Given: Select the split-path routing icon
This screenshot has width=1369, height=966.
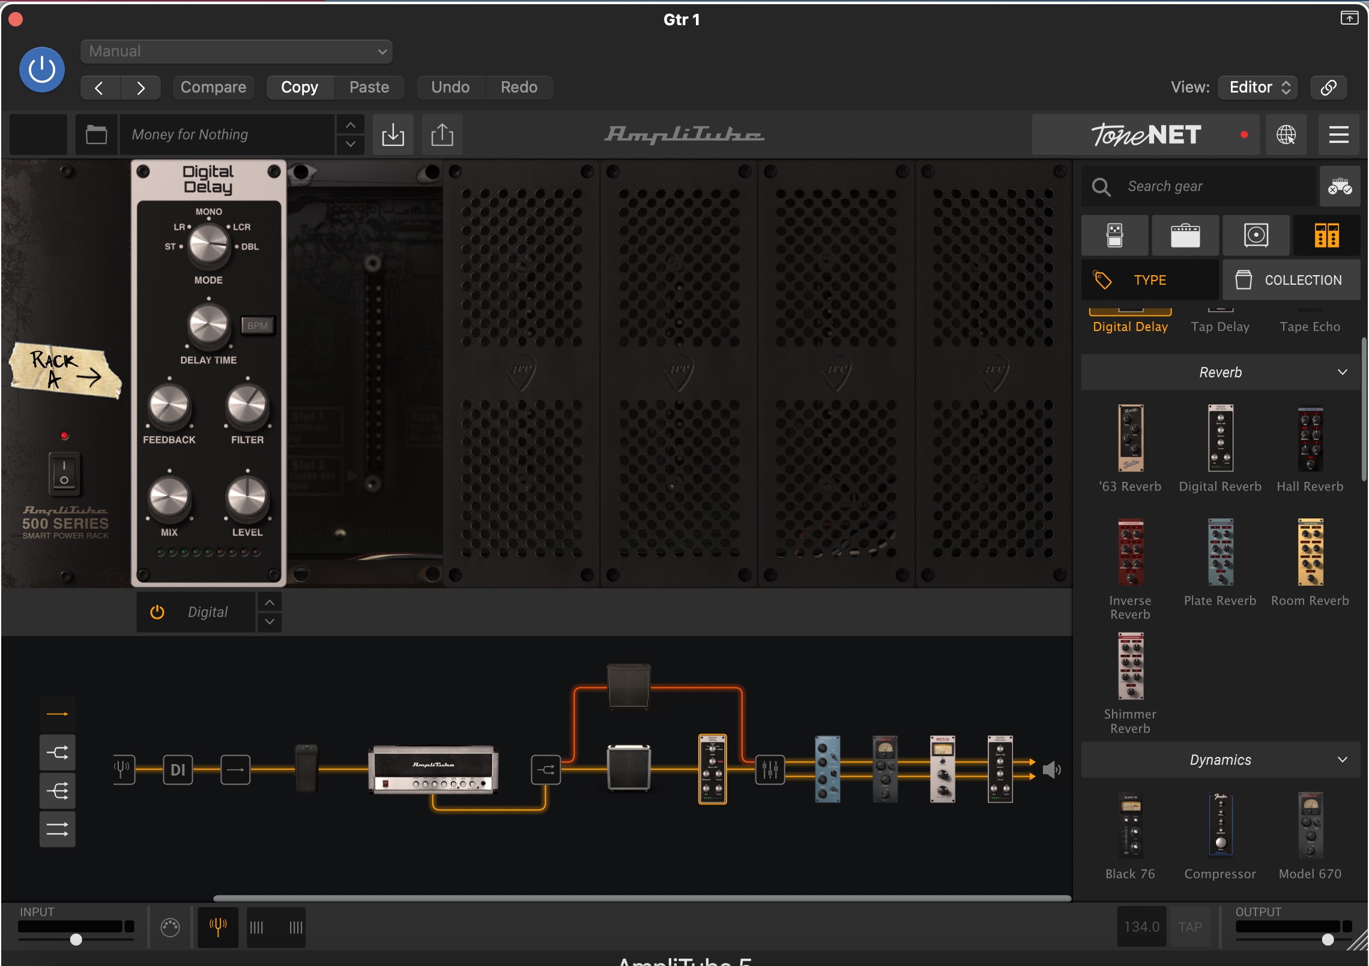Looking at the screenshot, I should tap(58, 752).
